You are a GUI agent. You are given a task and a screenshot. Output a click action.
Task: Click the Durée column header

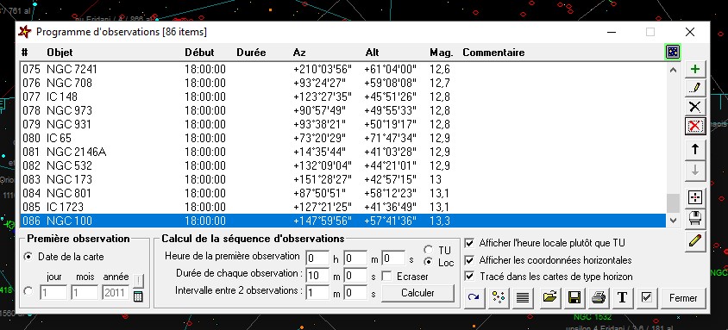[251, 53]
